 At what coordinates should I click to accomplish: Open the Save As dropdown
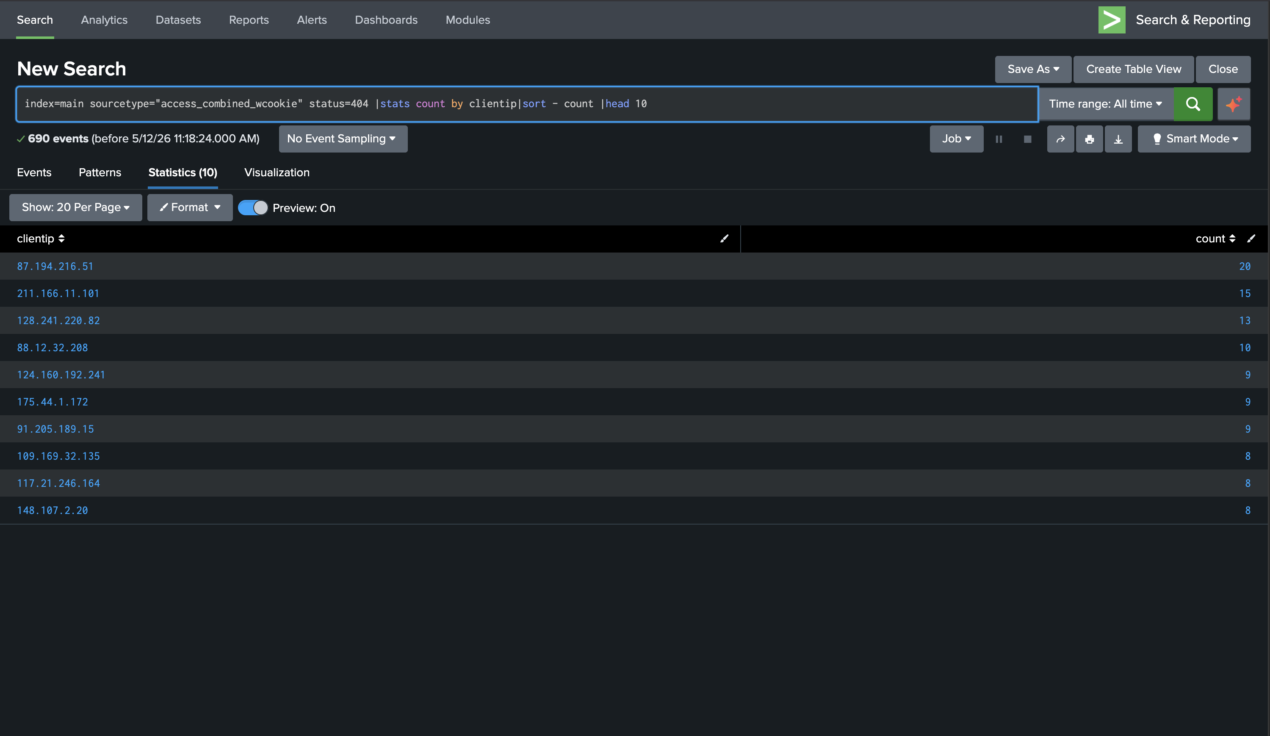(1032, 69)
